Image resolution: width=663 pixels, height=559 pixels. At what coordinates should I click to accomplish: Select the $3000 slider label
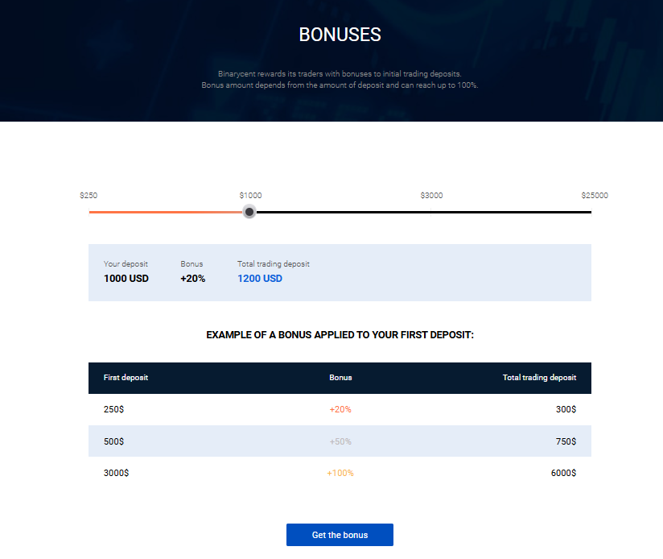(431, 195)
